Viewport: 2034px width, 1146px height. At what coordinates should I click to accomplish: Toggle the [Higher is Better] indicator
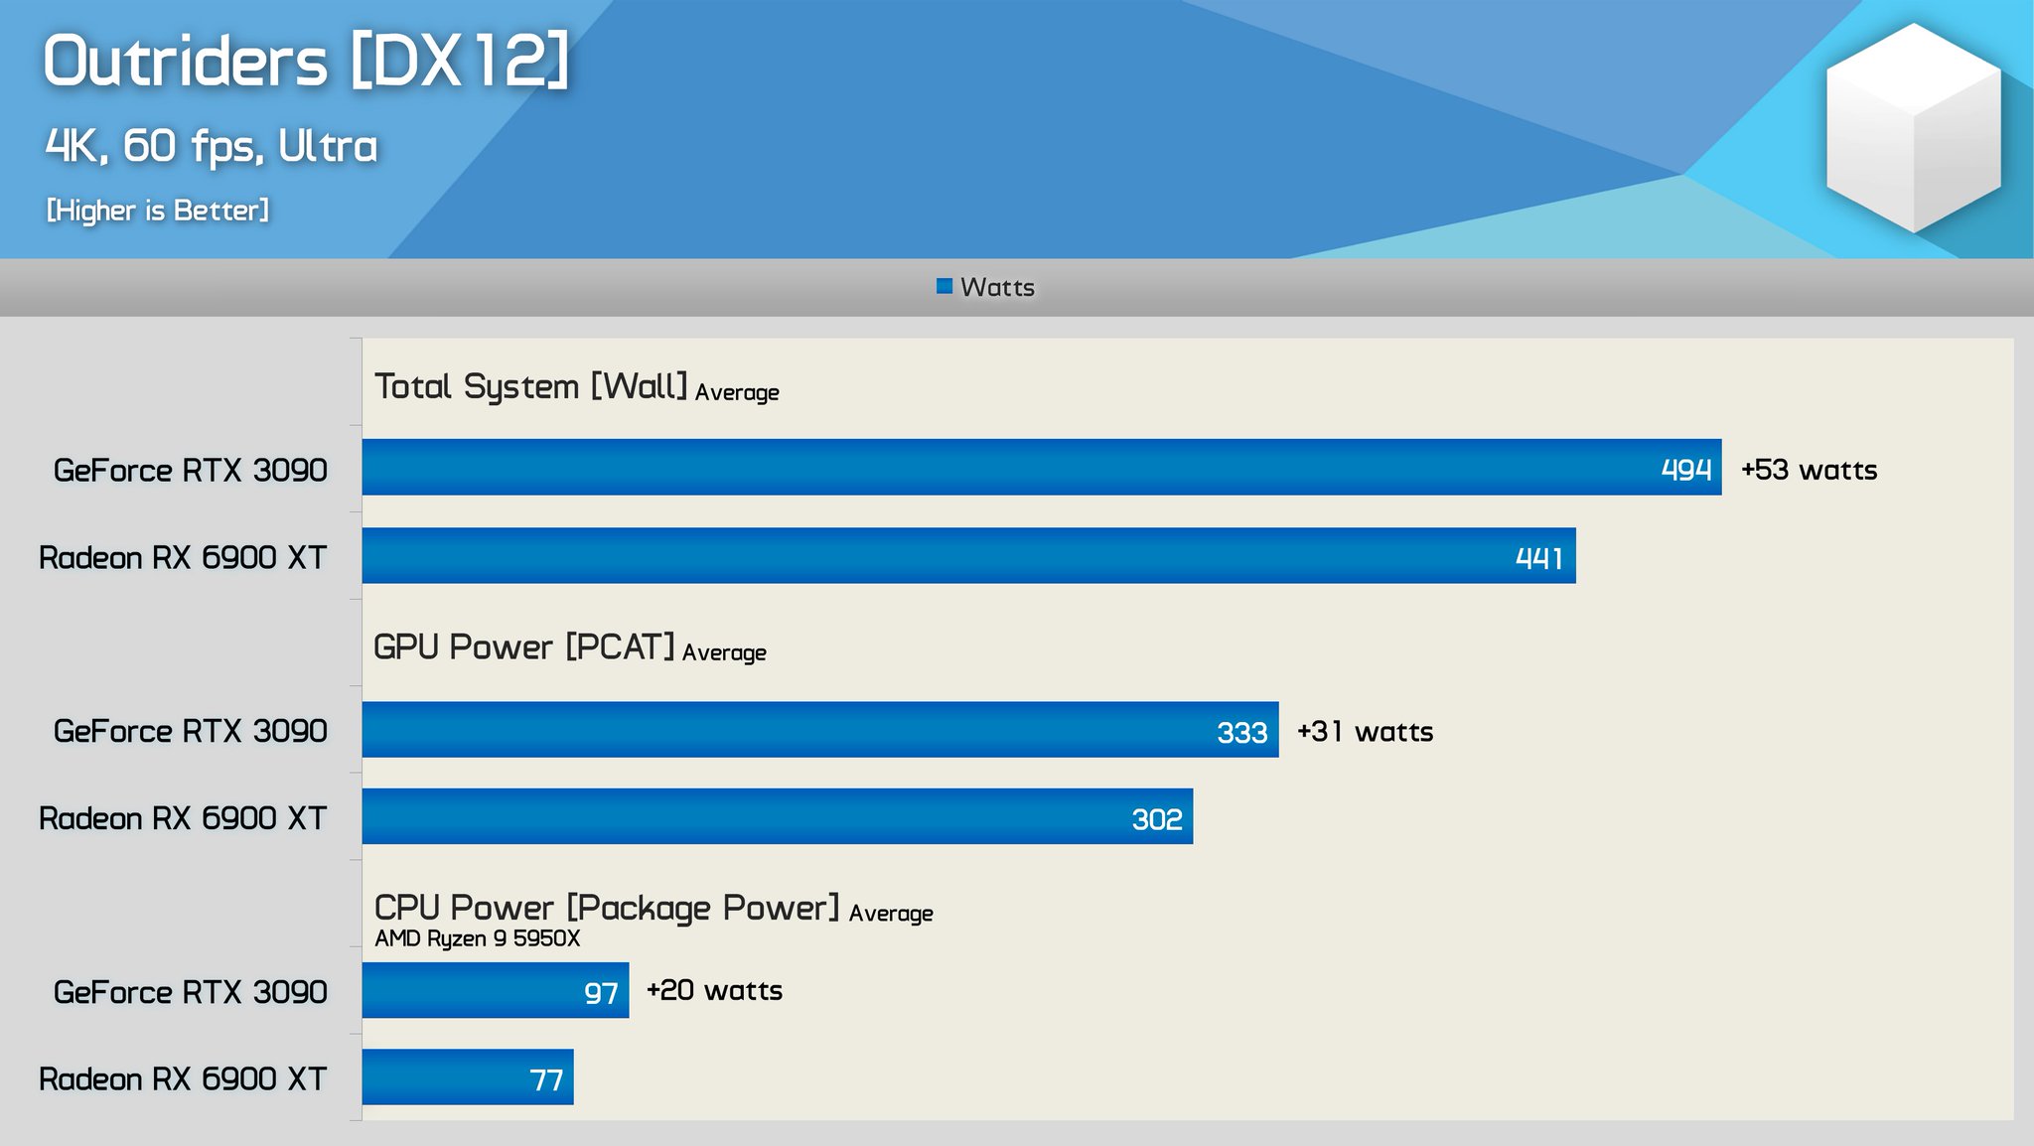point(157,210)
